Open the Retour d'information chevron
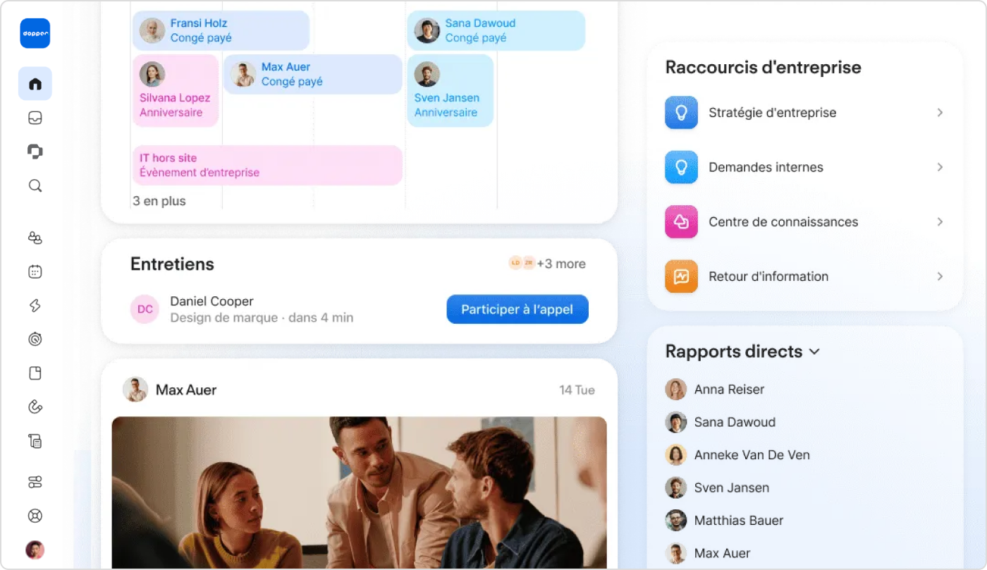 pos(940,277)
